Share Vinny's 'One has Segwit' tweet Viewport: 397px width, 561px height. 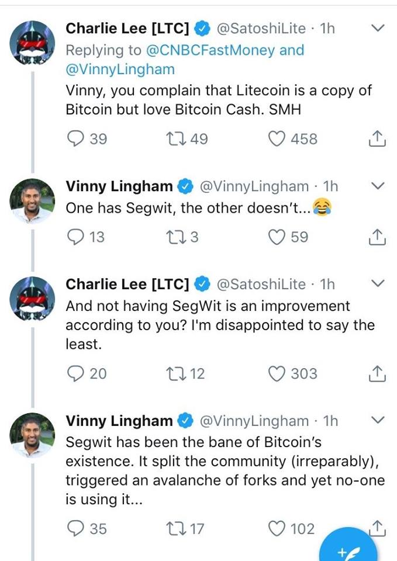[378, 237]
